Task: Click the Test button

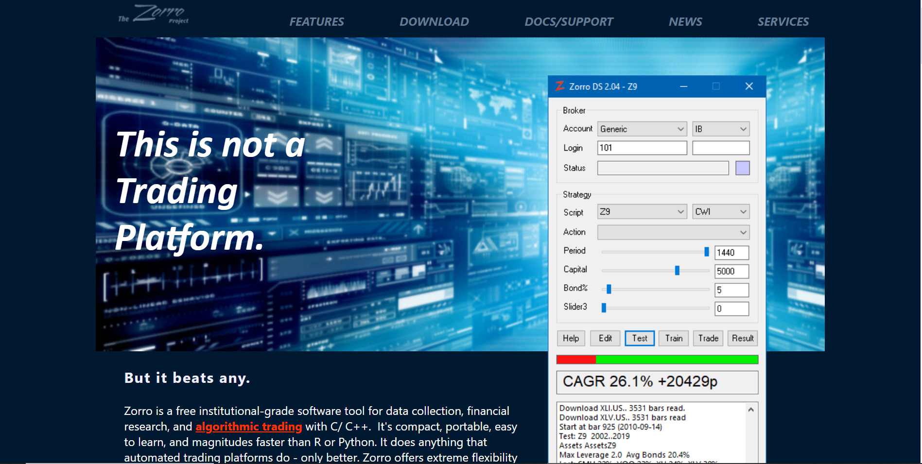Action: tap(640, 338)
